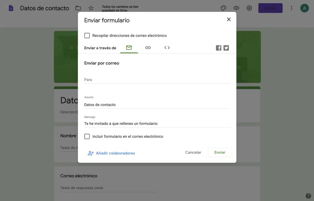Open the embed HTML code tab

click(167, 48)
